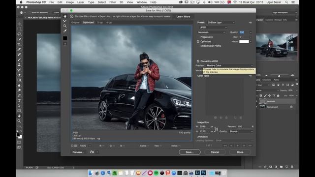This screenshot has height=177, width=315.
Task: Click the Save... button
Action: coord(189,152)
